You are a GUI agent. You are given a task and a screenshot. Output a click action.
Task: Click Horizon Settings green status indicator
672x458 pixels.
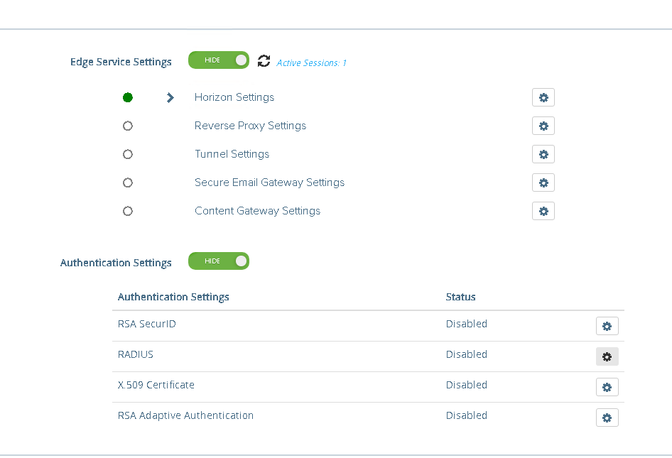(x=128, y=98)
